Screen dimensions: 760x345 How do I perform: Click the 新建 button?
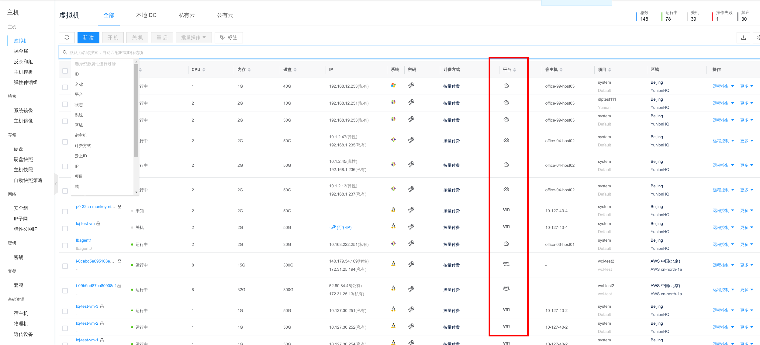coord(88,38)
